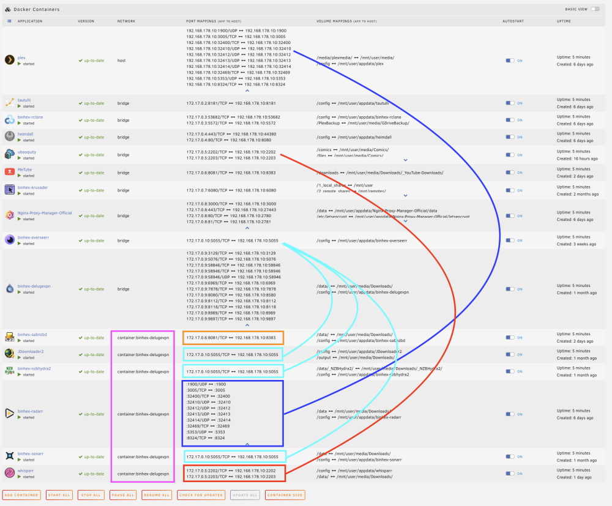612x506 pixels.
Task: Toggle autostart for binhex-rclone
Action: [510, 120]
